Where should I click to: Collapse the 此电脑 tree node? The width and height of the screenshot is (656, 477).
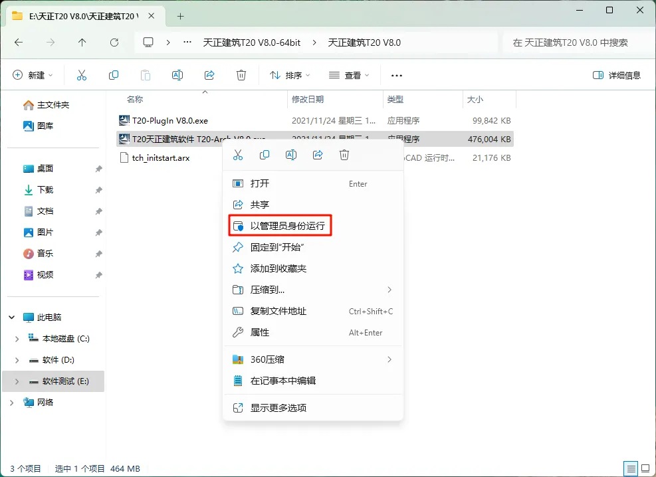pos(12,318)
